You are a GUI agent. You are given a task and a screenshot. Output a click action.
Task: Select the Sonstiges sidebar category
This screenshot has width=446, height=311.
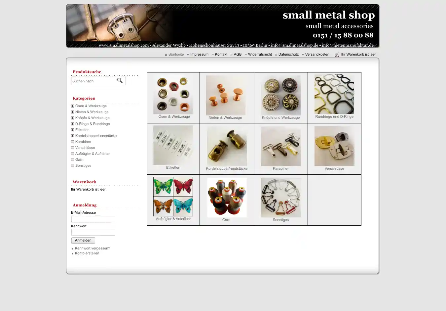click(83, 166)
